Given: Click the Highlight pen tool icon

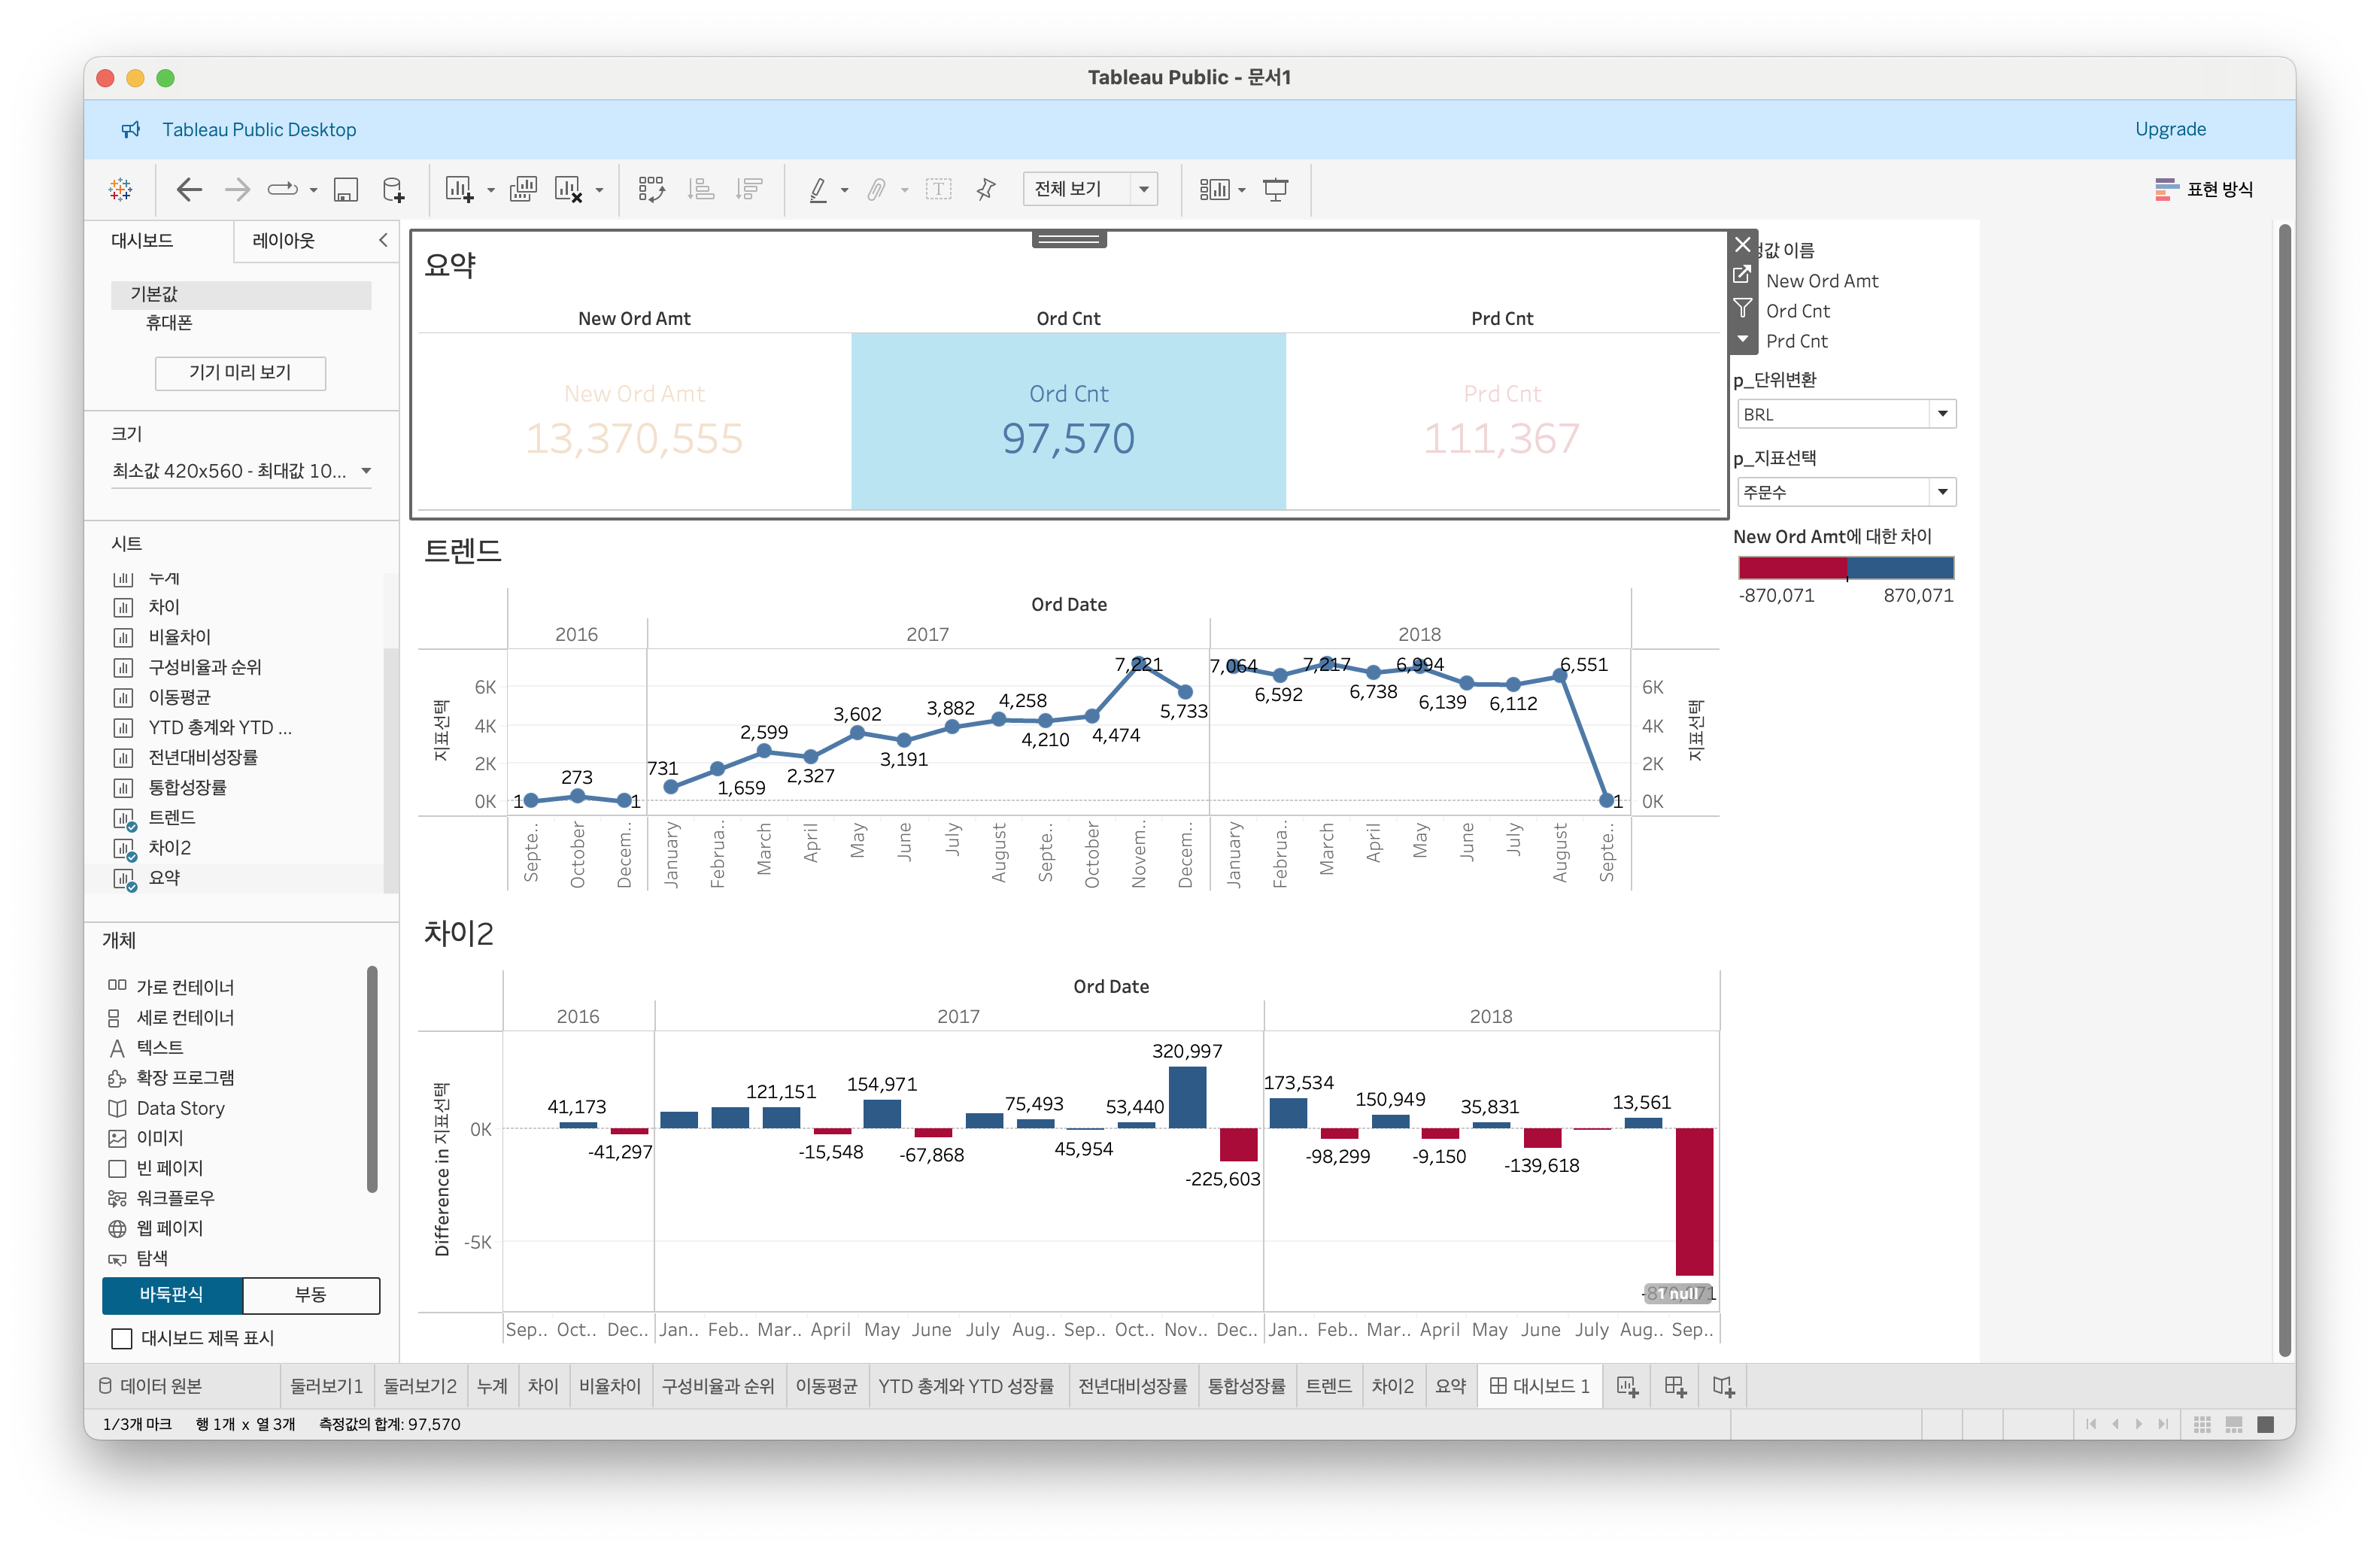Looking at the screenshot, I should pyautogui.click(x=818, y=190).
